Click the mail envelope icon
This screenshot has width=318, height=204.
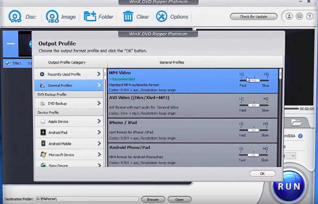299,16
